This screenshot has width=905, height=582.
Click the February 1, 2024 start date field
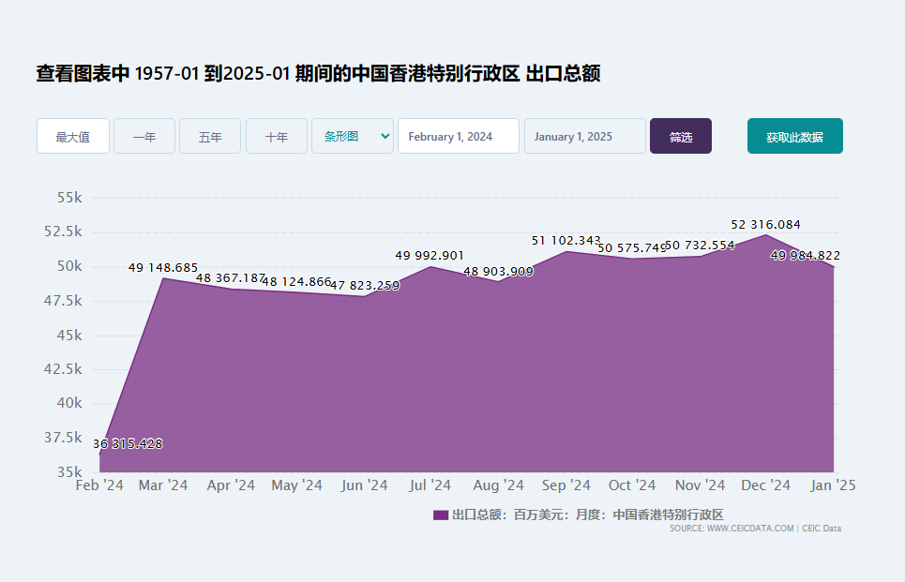[458, 135]
